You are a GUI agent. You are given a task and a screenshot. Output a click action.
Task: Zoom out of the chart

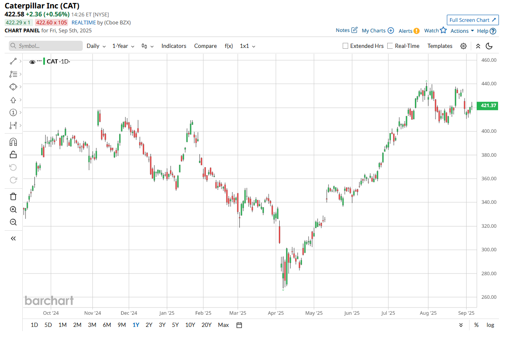(13, 222)
